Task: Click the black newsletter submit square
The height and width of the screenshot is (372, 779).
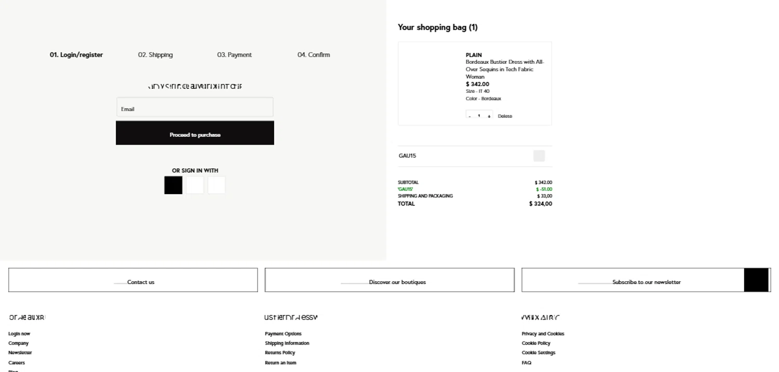Action: (756, 280)
